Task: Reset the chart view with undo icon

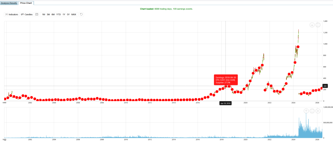Action: pos(81,15)
